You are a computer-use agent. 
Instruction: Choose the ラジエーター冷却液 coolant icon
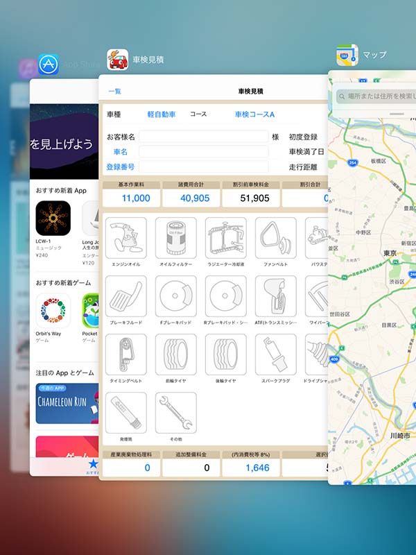pyautogui.click(x=225, y=238)
